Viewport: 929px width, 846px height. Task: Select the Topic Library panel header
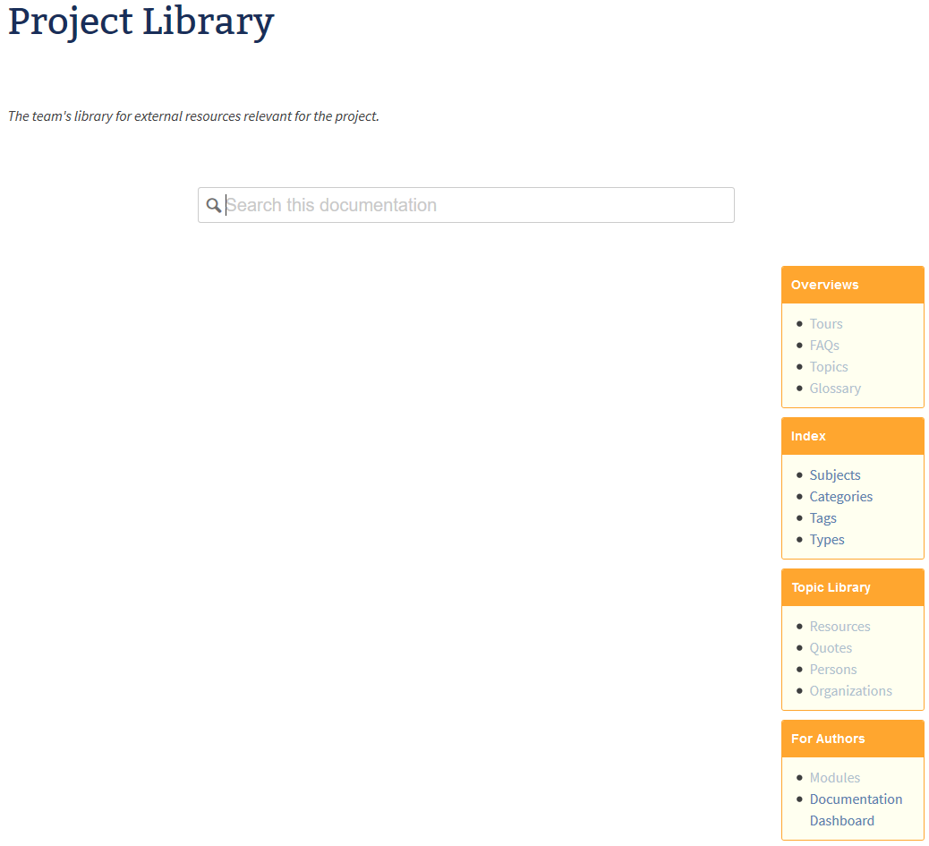click(x=852, y=587)
